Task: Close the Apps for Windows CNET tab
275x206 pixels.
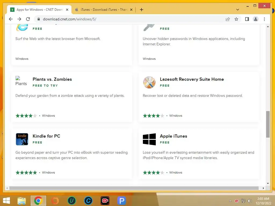Action: click(x=67, y=10)
